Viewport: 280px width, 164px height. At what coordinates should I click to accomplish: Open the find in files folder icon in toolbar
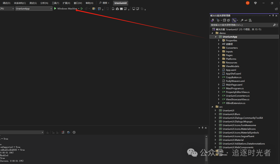[x=94, y=9]
